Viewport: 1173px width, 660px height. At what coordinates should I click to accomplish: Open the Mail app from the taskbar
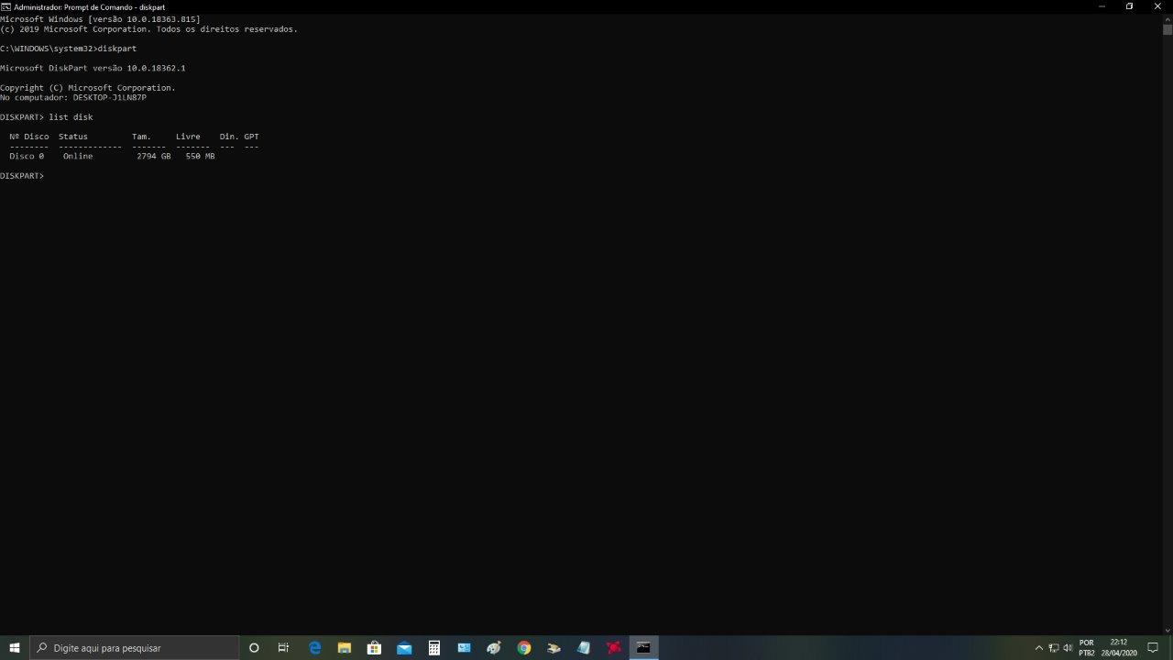404,648
